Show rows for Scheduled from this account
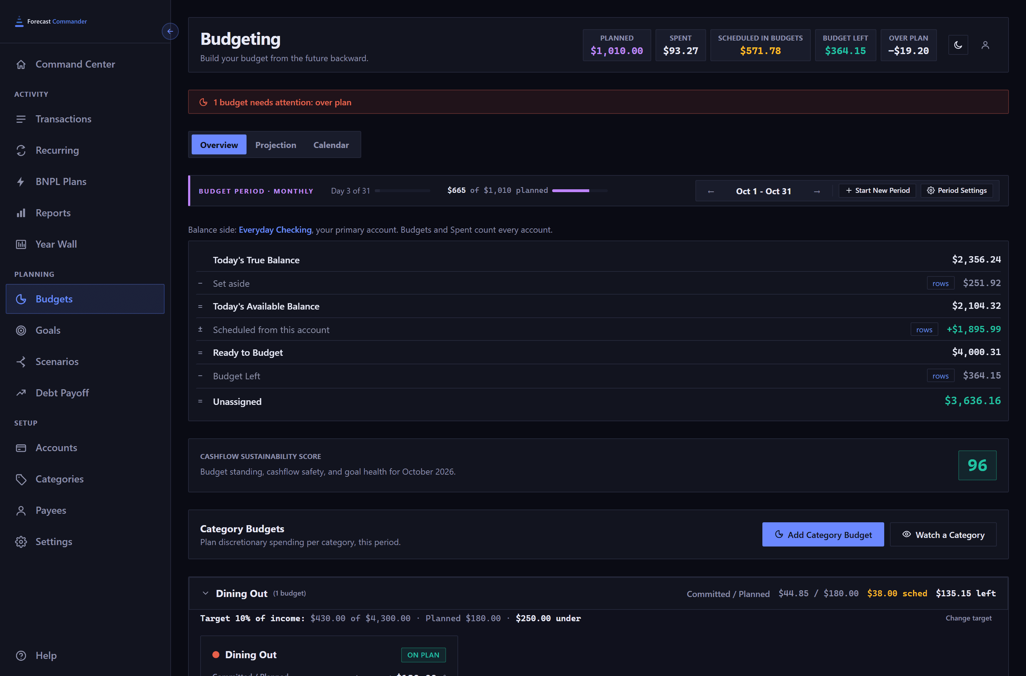1026x676 pixels. pos(924,329)
